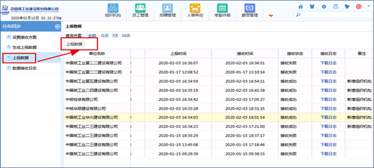Image resolution: width=374 pixels, height=168 pixels.
Task: Download log for row received 2020-01-17 13:10:14
Action: pos(328,72)
